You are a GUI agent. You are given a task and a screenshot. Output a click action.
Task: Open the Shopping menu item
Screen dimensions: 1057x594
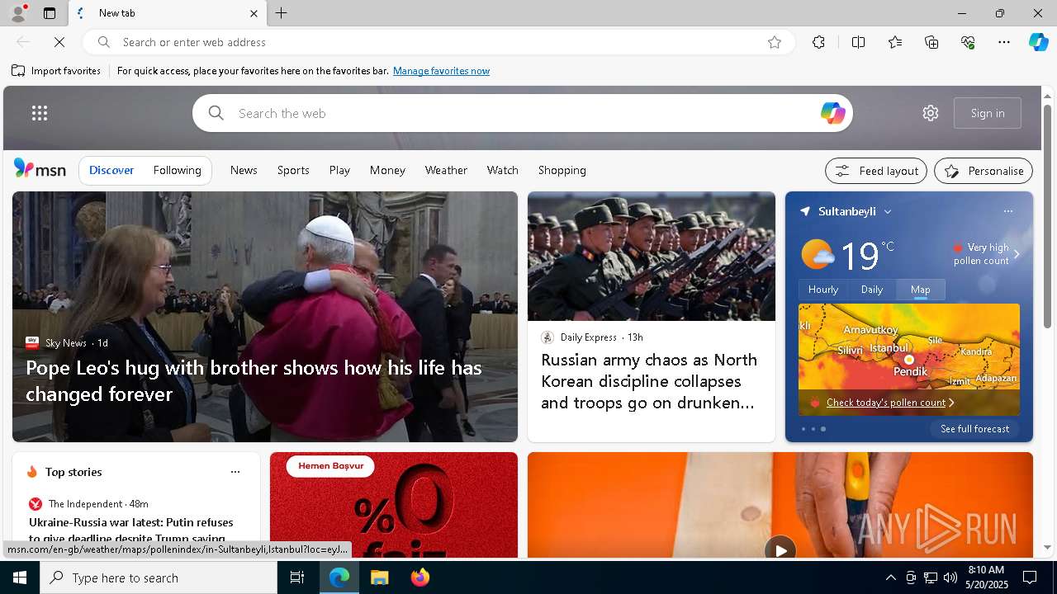[x=562, y=170]
